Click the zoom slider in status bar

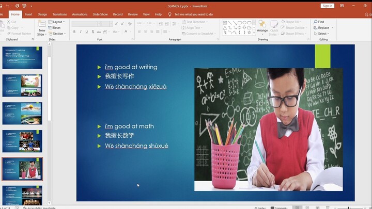349,207
